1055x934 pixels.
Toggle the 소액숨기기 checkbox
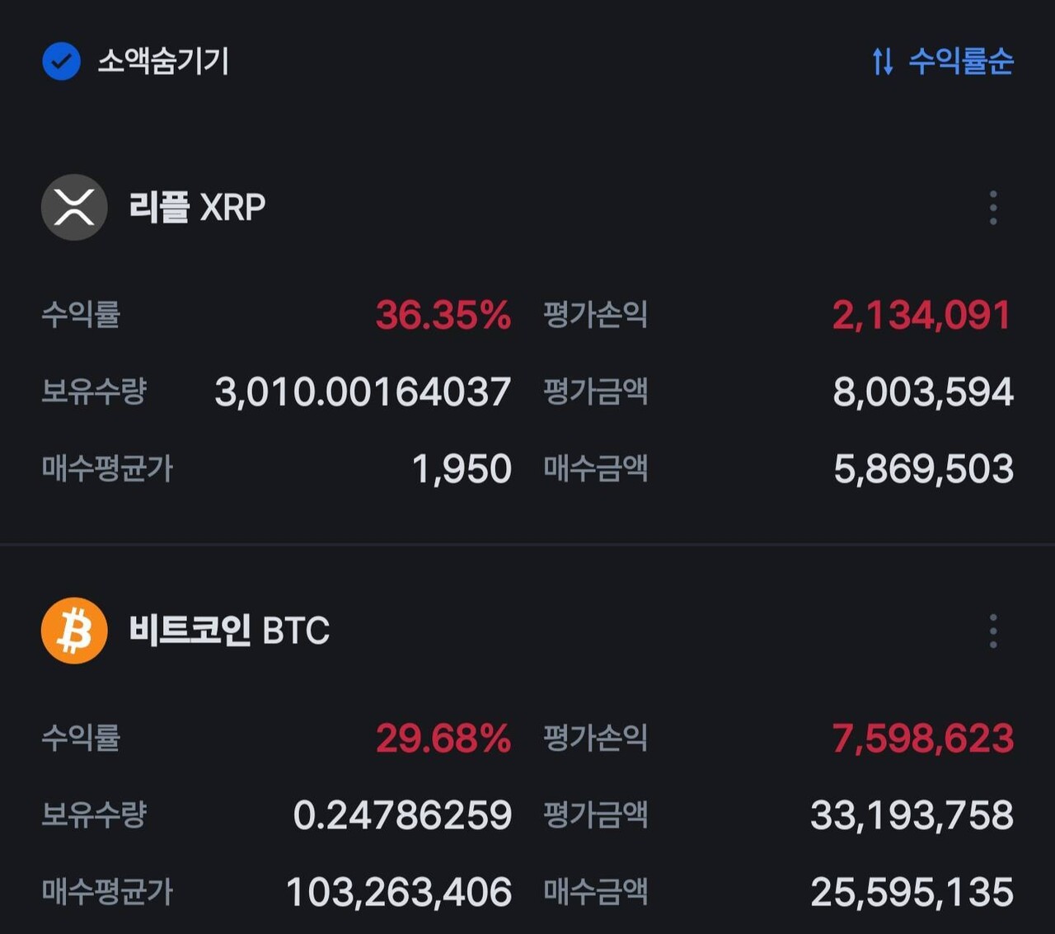coord(61,61)
